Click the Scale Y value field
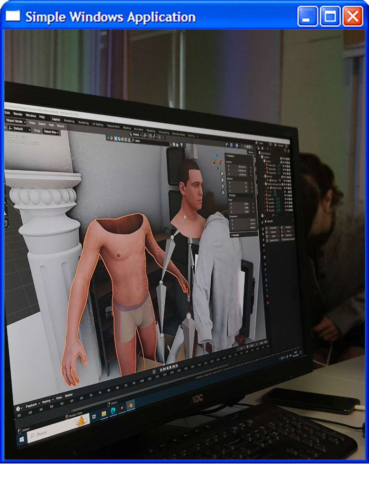The height and width of the screenshot is (489, 369). click(240, 208)
